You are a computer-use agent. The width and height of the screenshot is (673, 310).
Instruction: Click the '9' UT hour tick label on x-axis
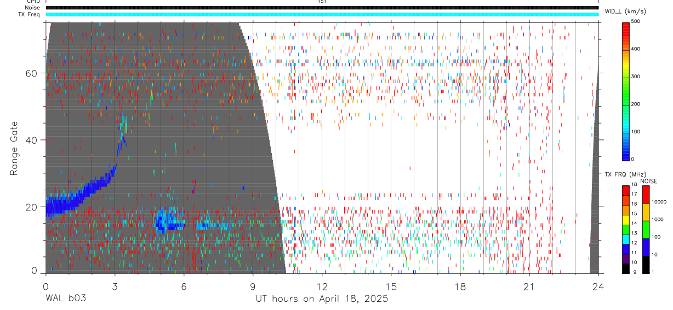pyautogui.click(x=253, y=286)
